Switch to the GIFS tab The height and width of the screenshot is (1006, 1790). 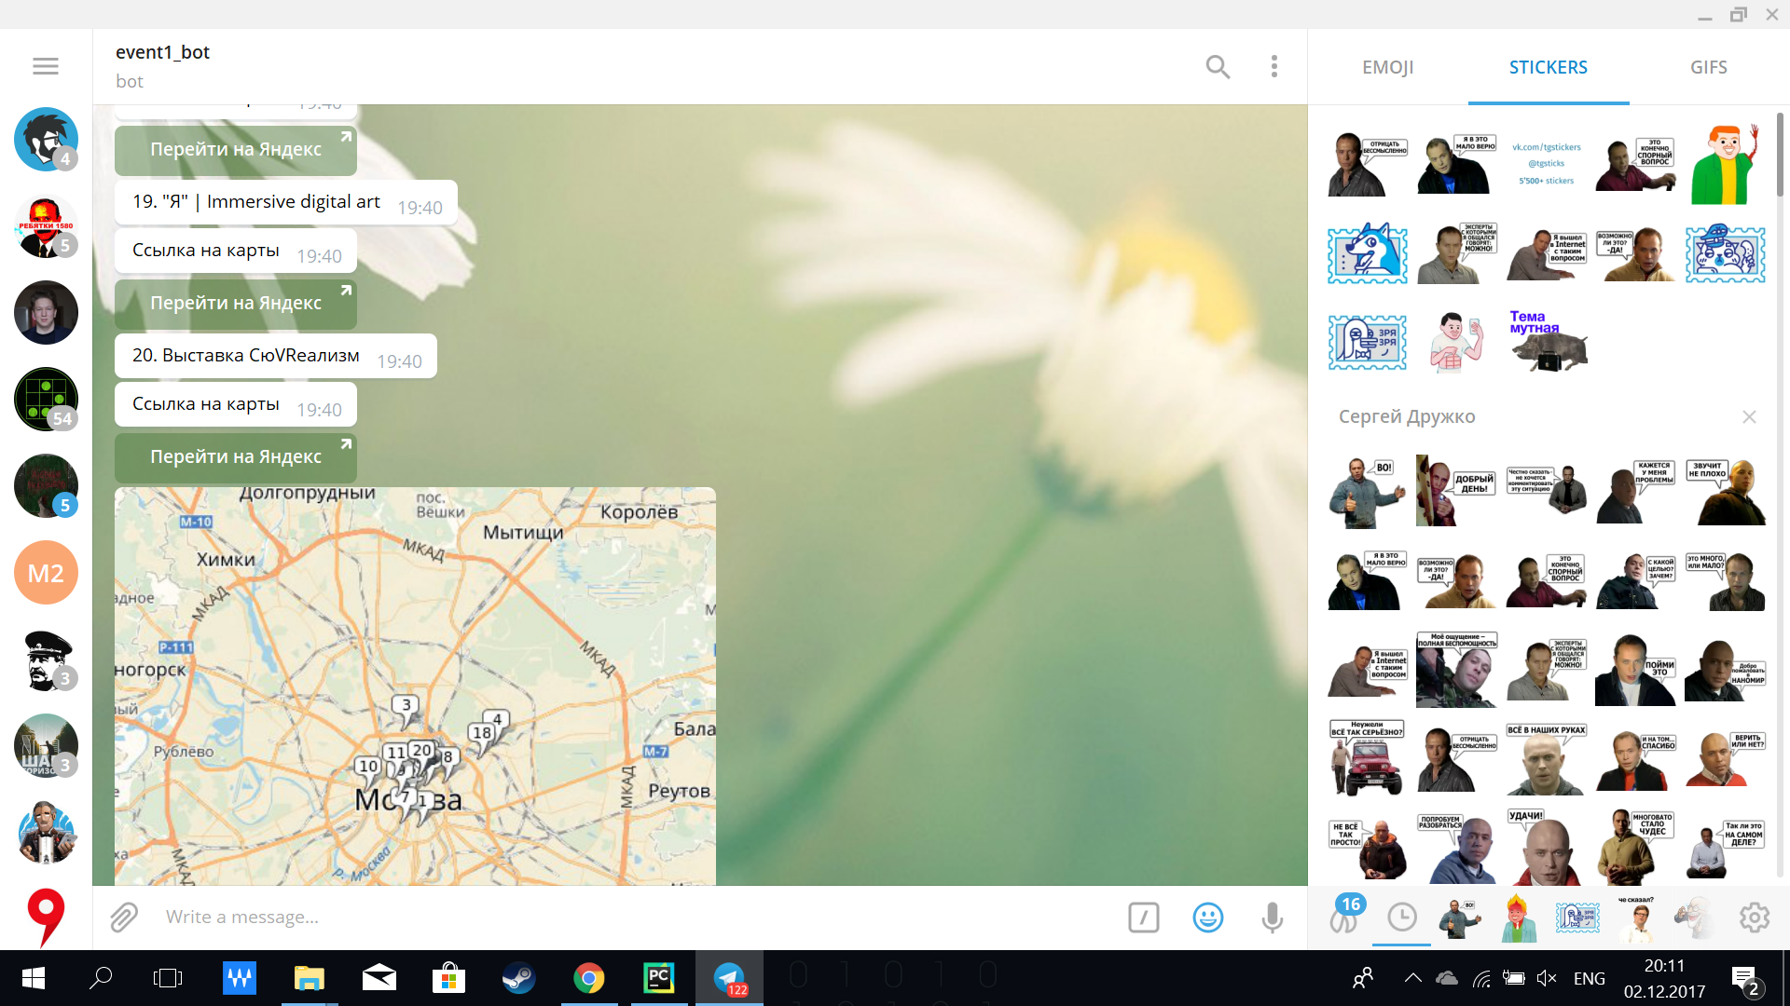pos(1708,67)
